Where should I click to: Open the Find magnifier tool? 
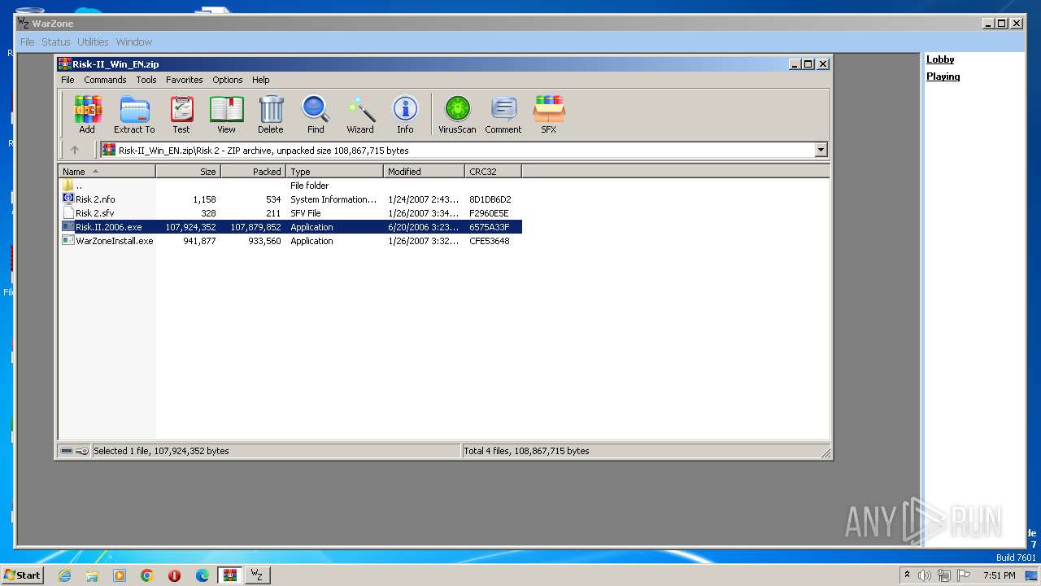[x=316, y=114]
